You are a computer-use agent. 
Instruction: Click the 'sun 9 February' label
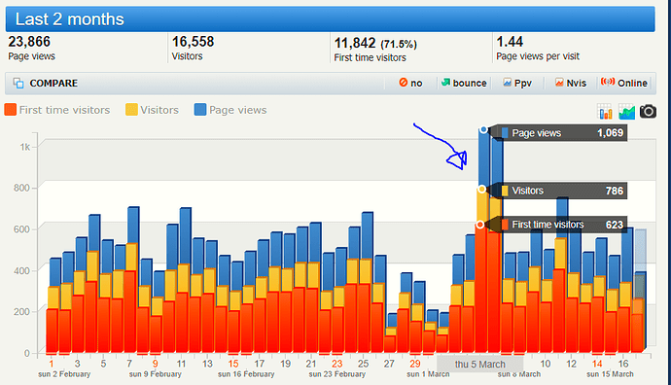coord(156,374)
